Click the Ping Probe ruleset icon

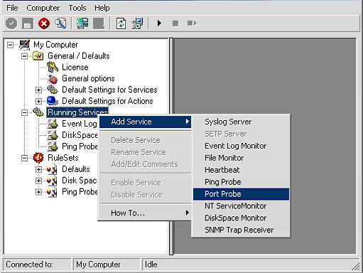(x=52, y=192)
